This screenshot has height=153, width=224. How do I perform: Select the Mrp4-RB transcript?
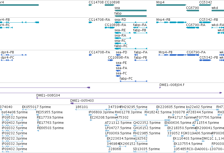coord(171,22)
